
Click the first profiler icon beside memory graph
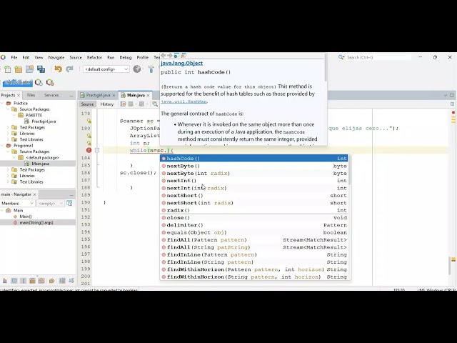pos(39,83)
